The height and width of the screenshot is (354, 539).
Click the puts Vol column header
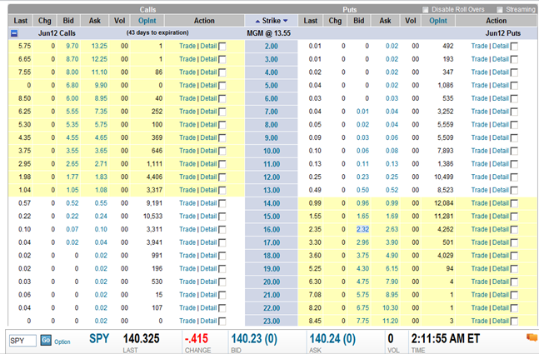tap(411, 21)
